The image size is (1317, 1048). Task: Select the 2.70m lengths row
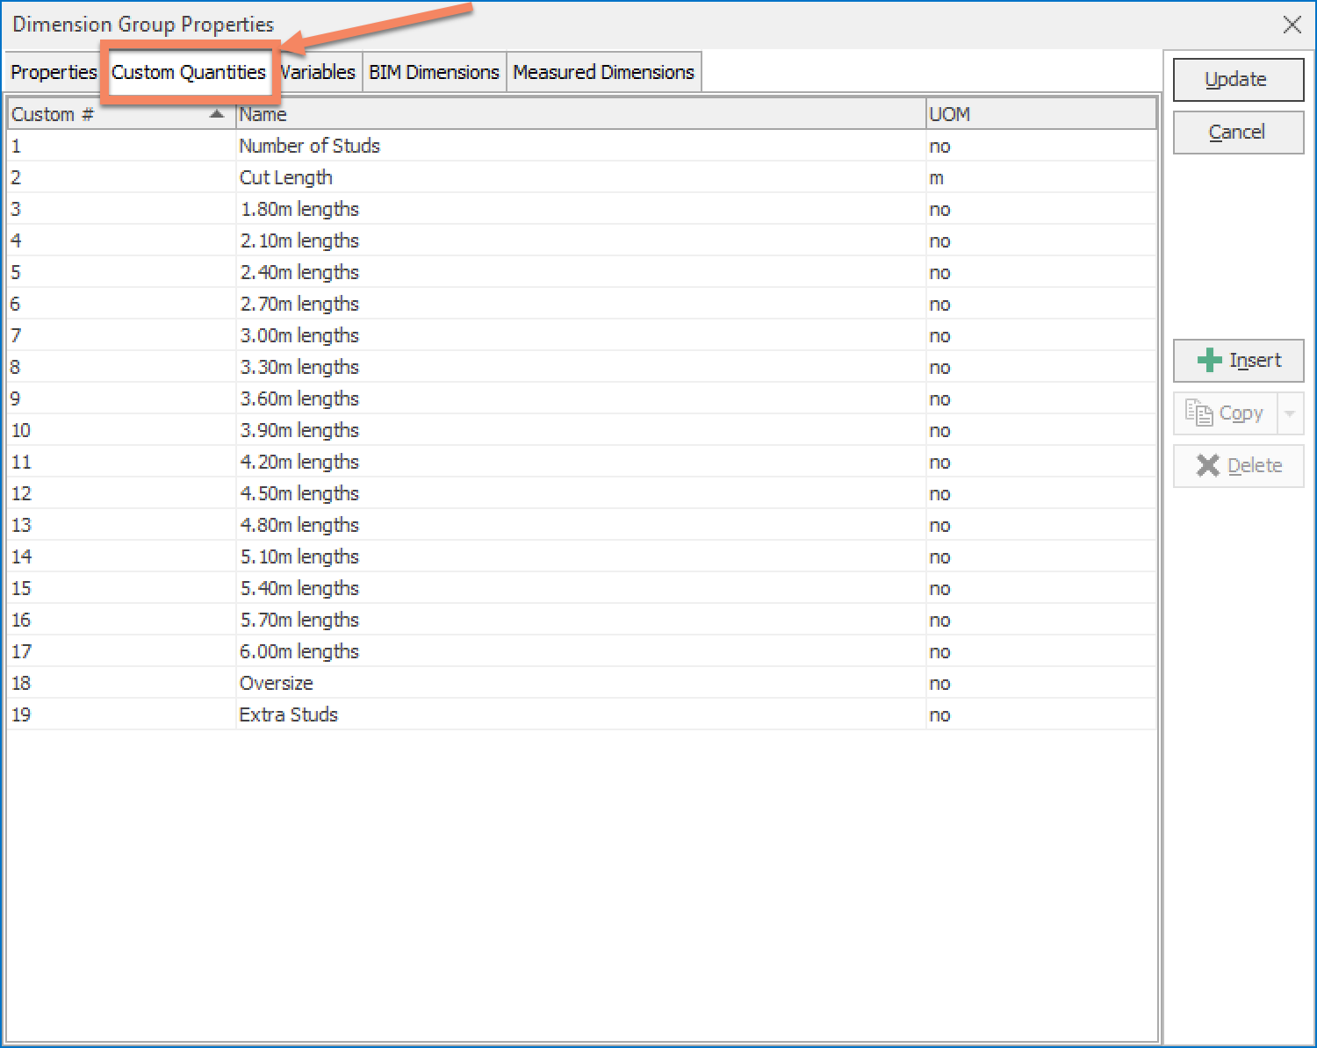coord(582,304)
